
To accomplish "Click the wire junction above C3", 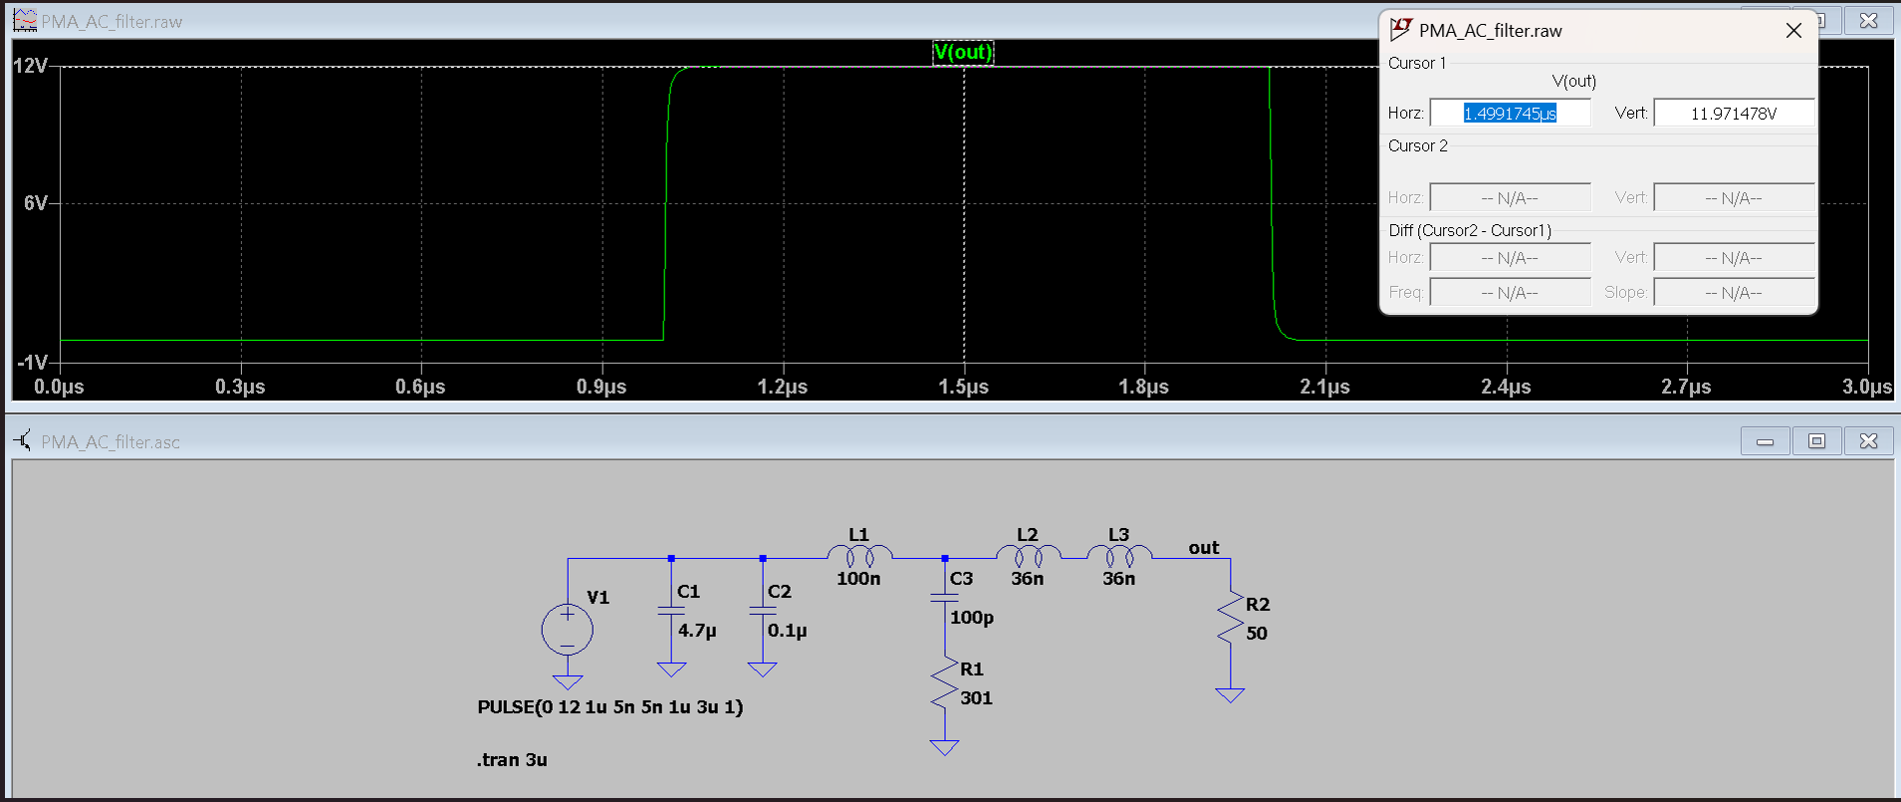I will [x=944, y=559].
